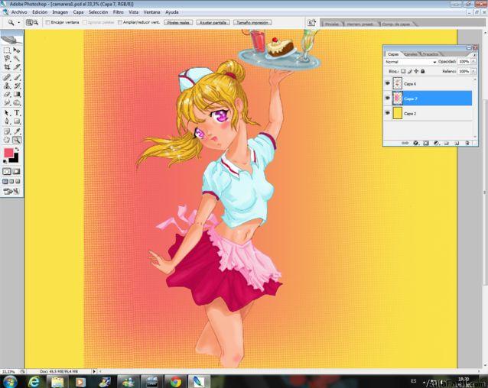Reset default foreground and background colors
The image size is (488, 388).
point(5,161)
